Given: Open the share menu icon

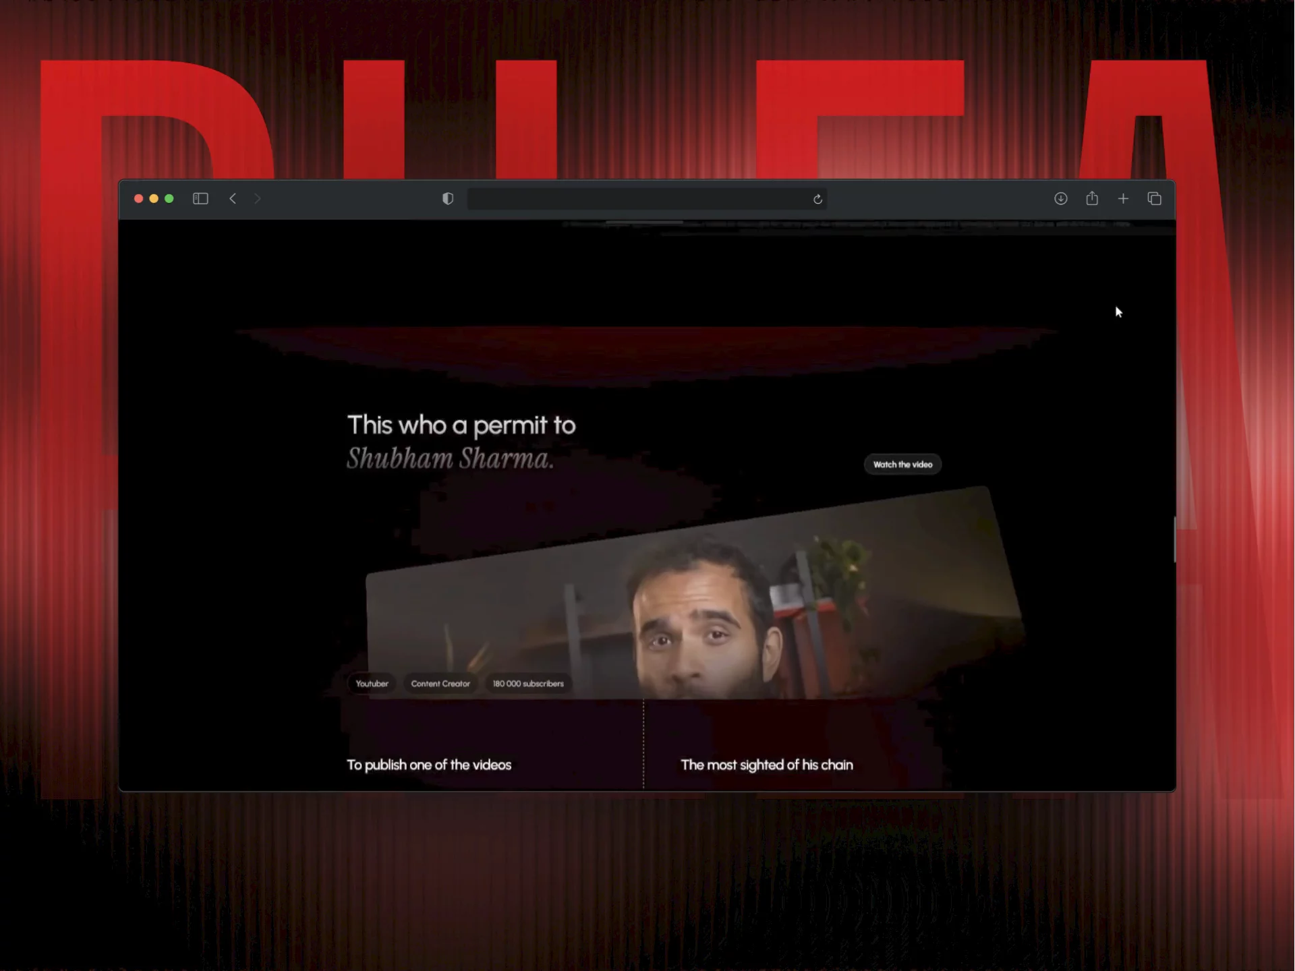Looking at the screenshot, I should pos(1092,198).
